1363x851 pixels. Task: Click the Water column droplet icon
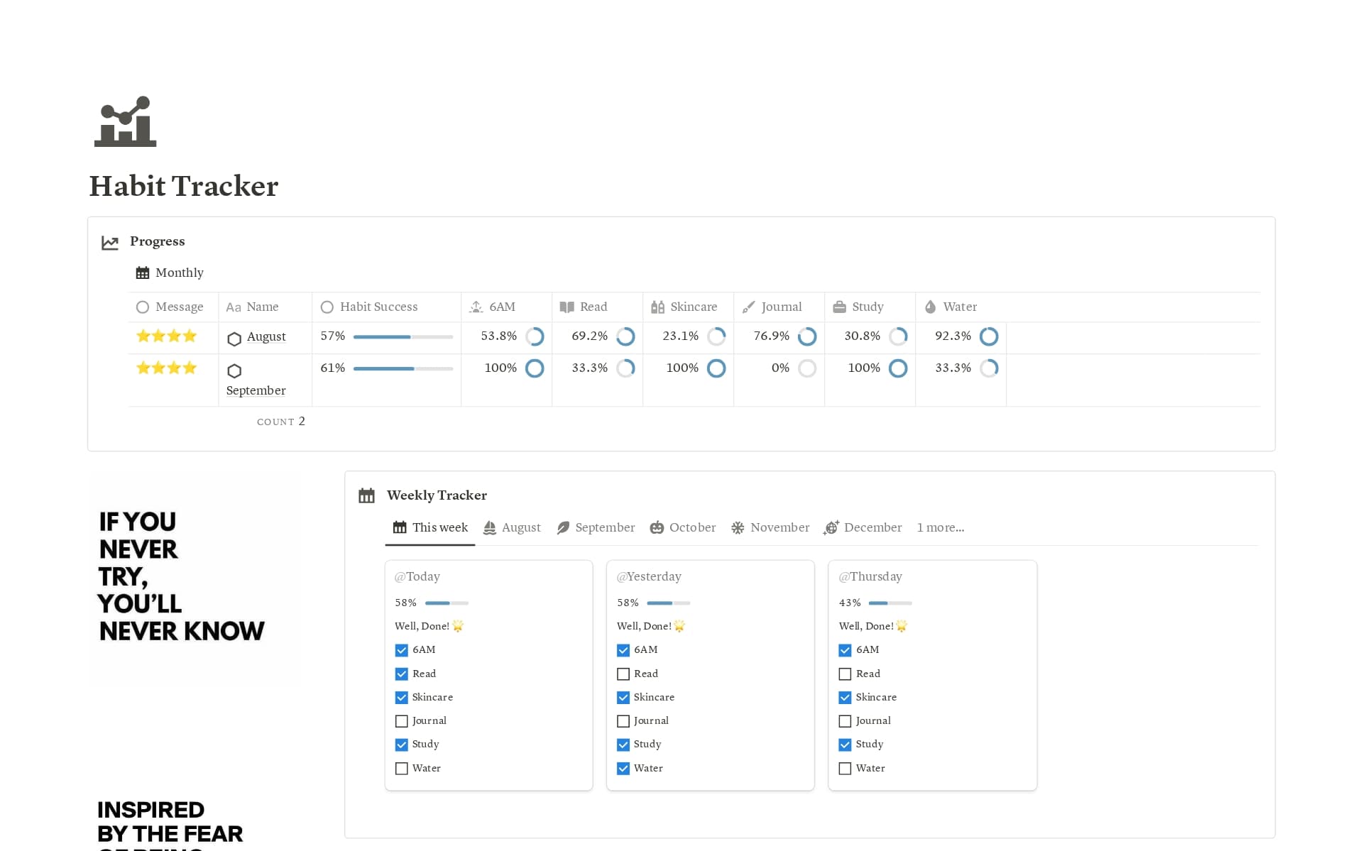tap(930, 307)
